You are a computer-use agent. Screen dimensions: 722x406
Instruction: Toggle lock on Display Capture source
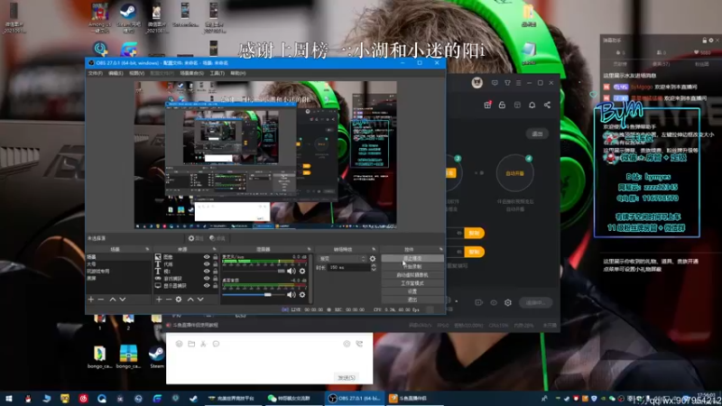pos(215,285)
